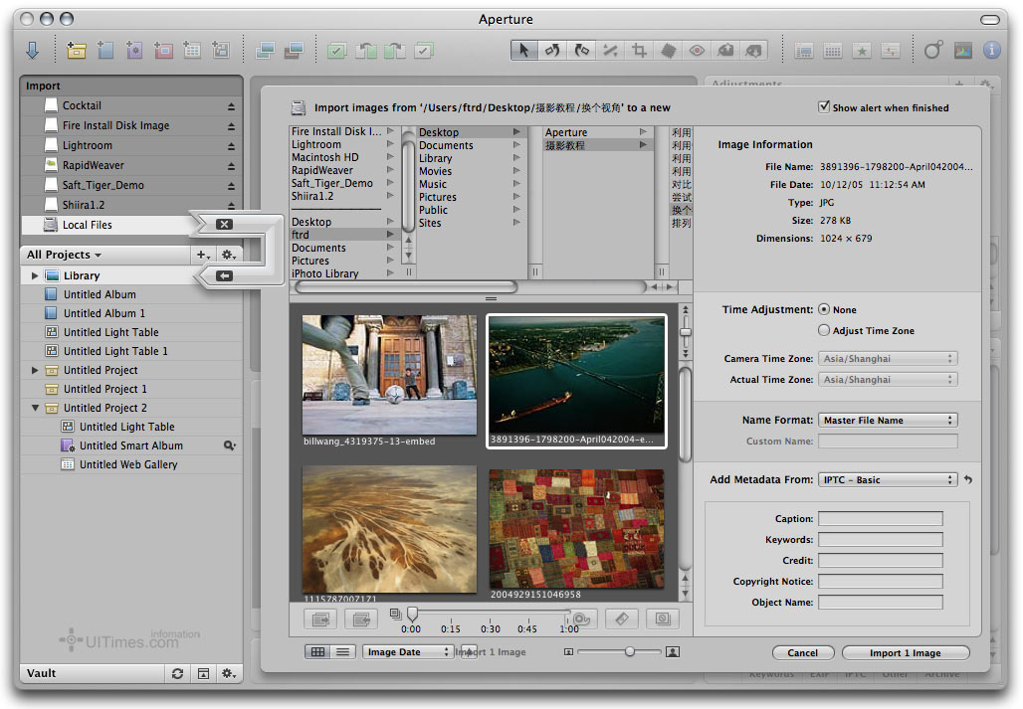Select the Rotate Right tool
1023x709 pixels.
click(581, 50)
